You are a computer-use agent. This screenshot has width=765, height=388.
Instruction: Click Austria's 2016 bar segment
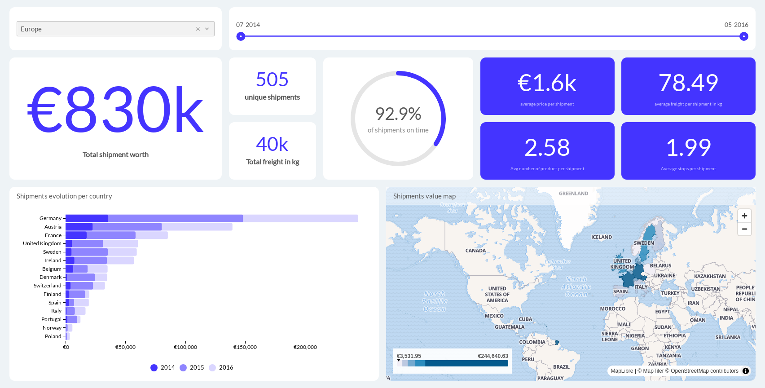(197, 227)
